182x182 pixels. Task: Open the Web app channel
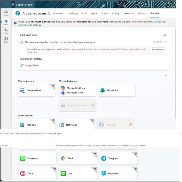[x=37, y=124]
